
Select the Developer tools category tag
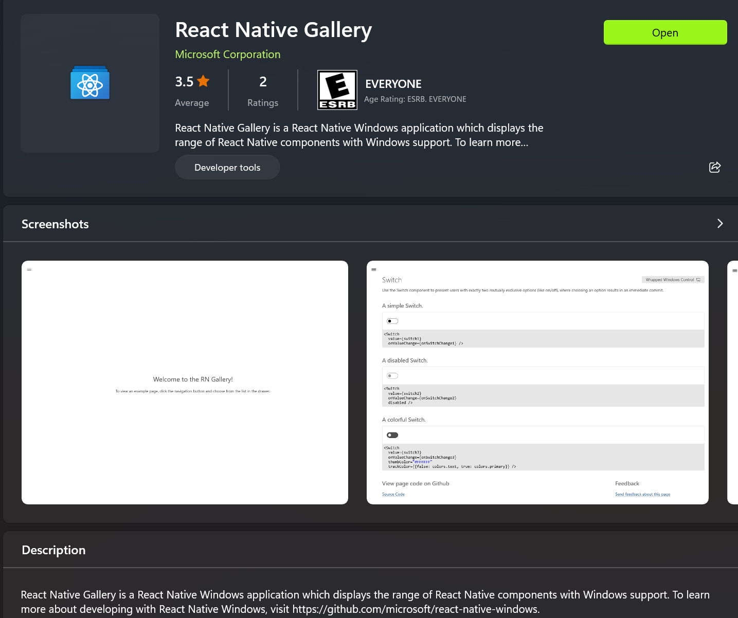click(x=227, y=167)
